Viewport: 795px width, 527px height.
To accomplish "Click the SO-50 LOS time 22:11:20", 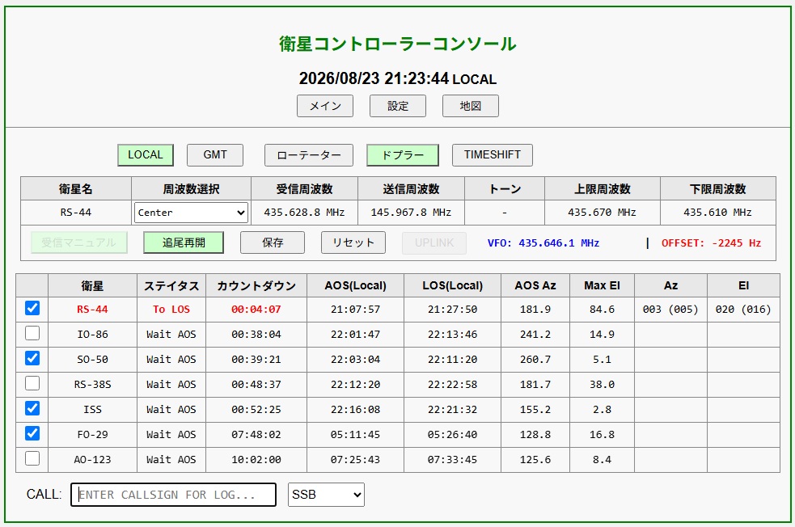I will pos(452,359).
